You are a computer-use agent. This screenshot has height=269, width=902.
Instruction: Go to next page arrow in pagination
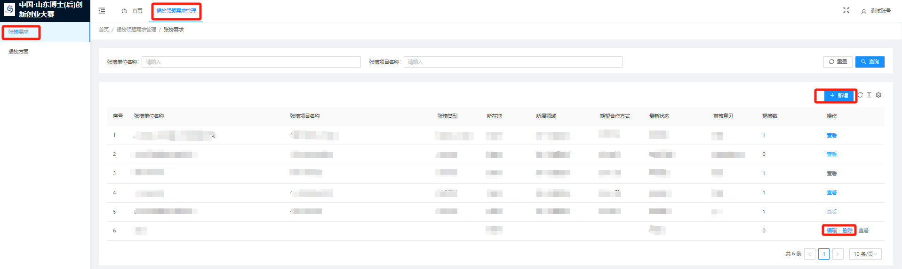pyautogui.click(x=838, y=254)
